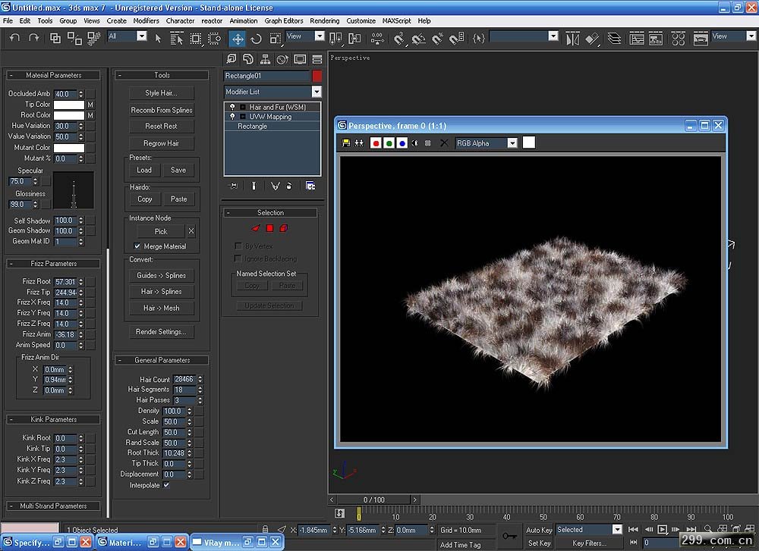Viewport: 759px width, 551px height.
Task: Collapse the Frizz Parameters rollout
Action: [x=53, y=264]
